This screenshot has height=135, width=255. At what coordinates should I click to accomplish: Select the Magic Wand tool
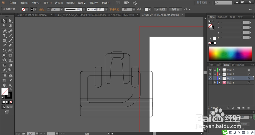(x=4, y=26)
